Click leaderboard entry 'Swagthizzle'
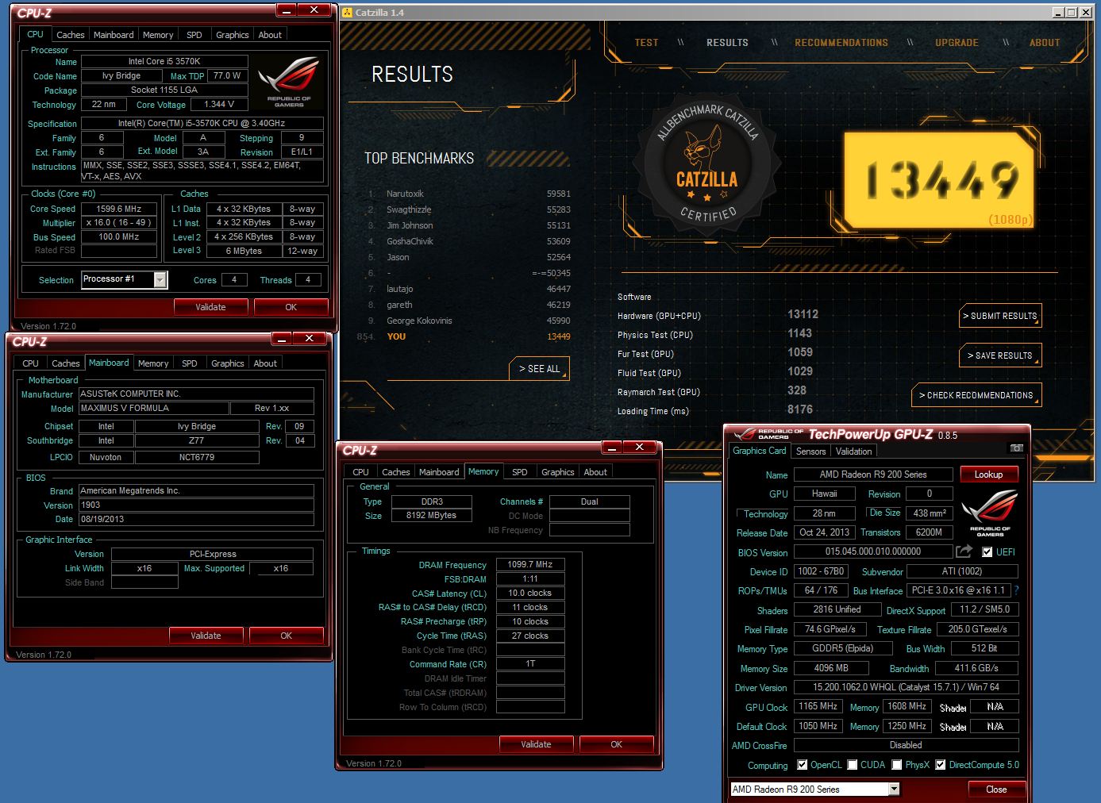The image size is (1101, 803). tap(409, 209)
